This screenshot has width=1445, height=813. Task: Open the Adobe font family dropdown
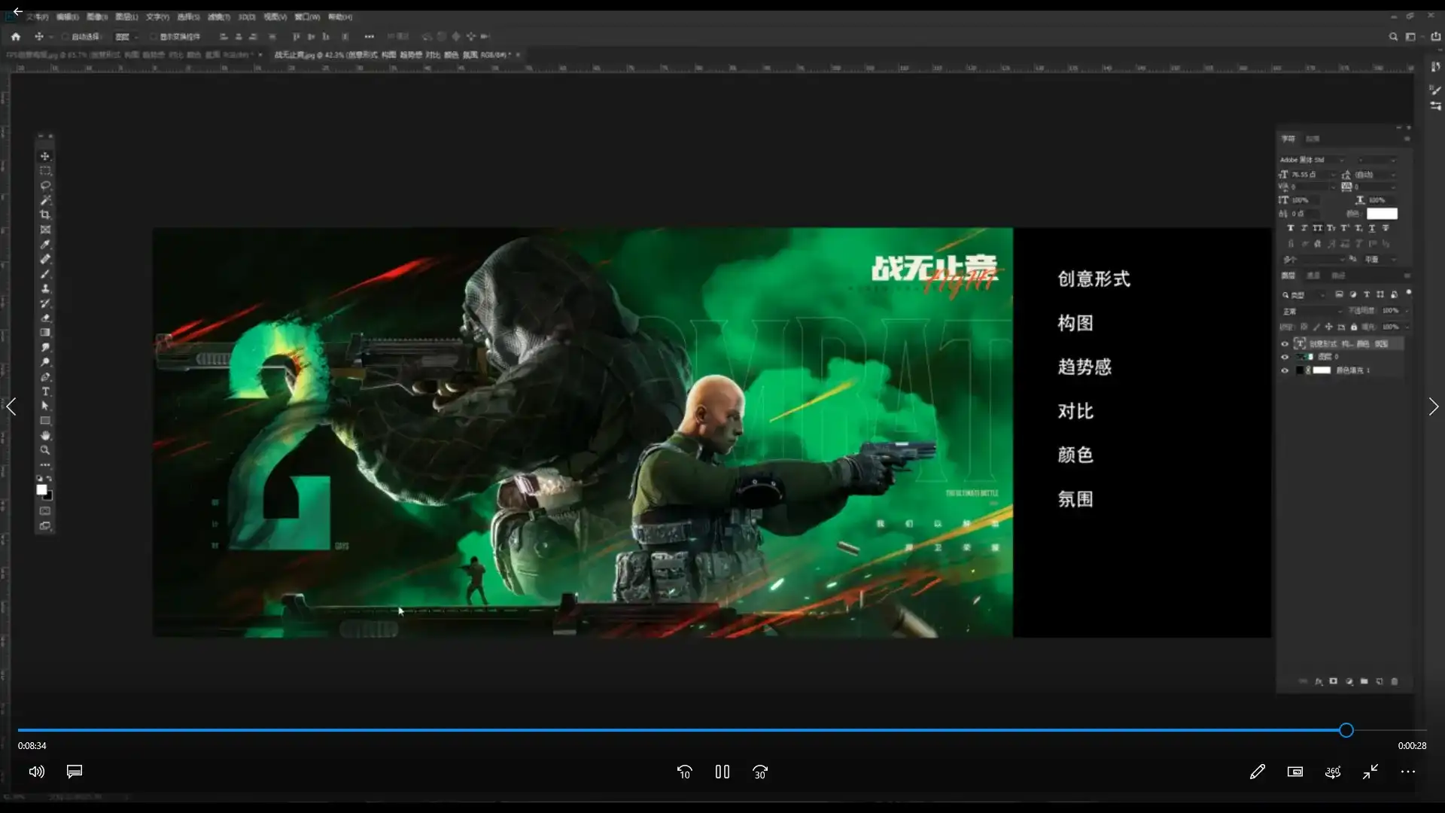click(x=1341, y=160)
